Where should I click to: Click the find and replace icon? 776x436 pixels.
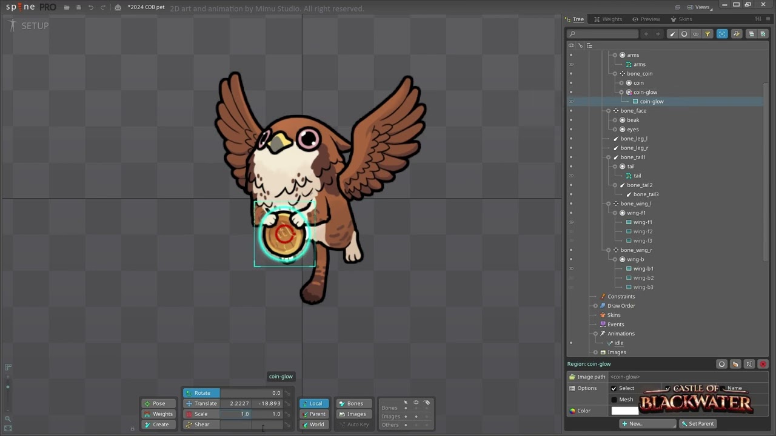tap(736, 34)
